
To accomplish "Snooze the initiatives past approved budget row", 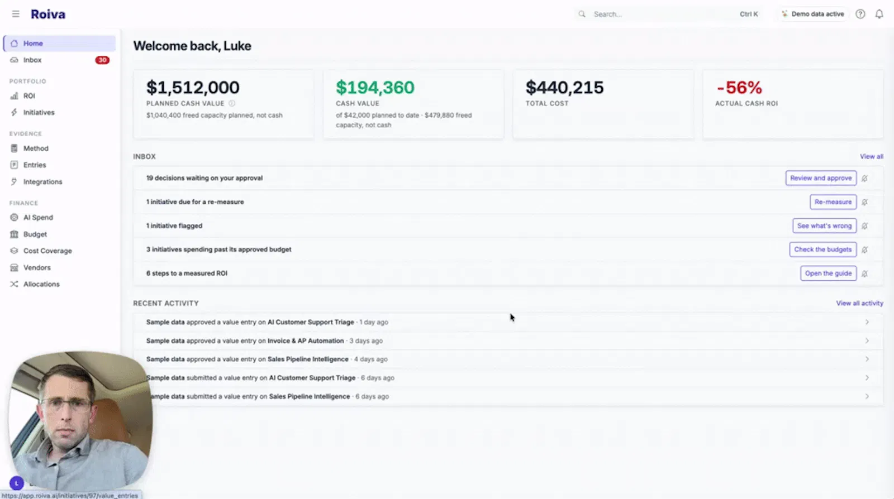I will point(864,249).
